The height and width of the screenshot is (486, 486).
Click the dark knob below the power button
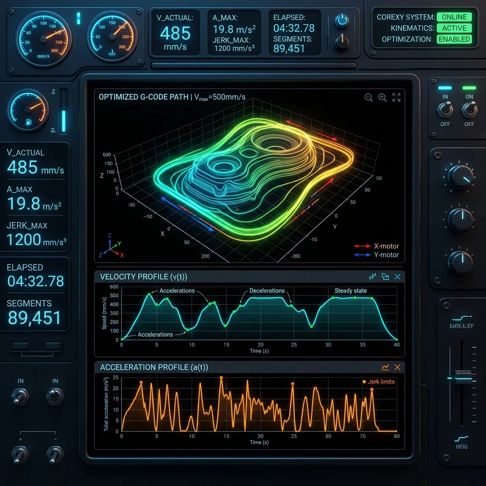point(342,43)
